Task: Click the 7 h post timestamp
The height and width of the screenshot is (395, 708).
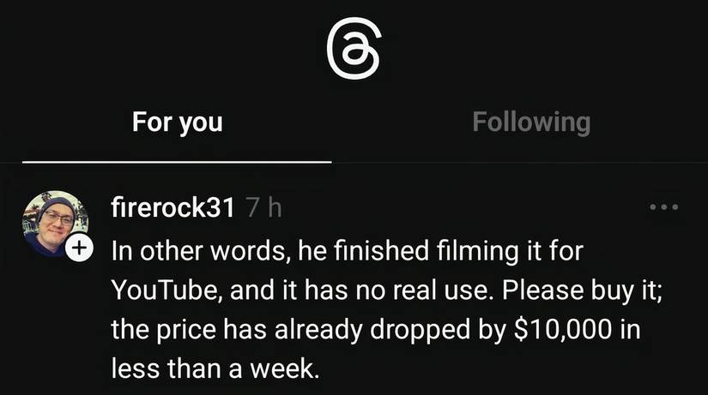Action: [x=264, y=208]
